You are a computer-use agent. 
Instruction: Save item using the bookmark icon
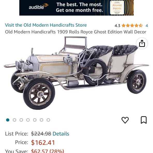coord(144,120)
